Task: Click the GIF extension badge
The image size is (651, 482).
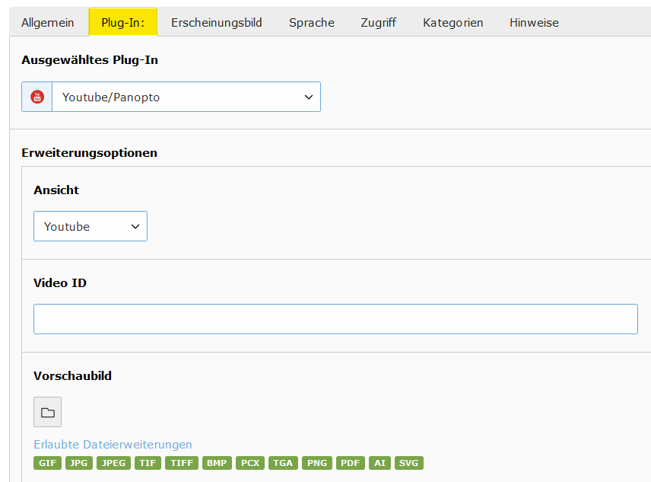Action: click(47, 463)
